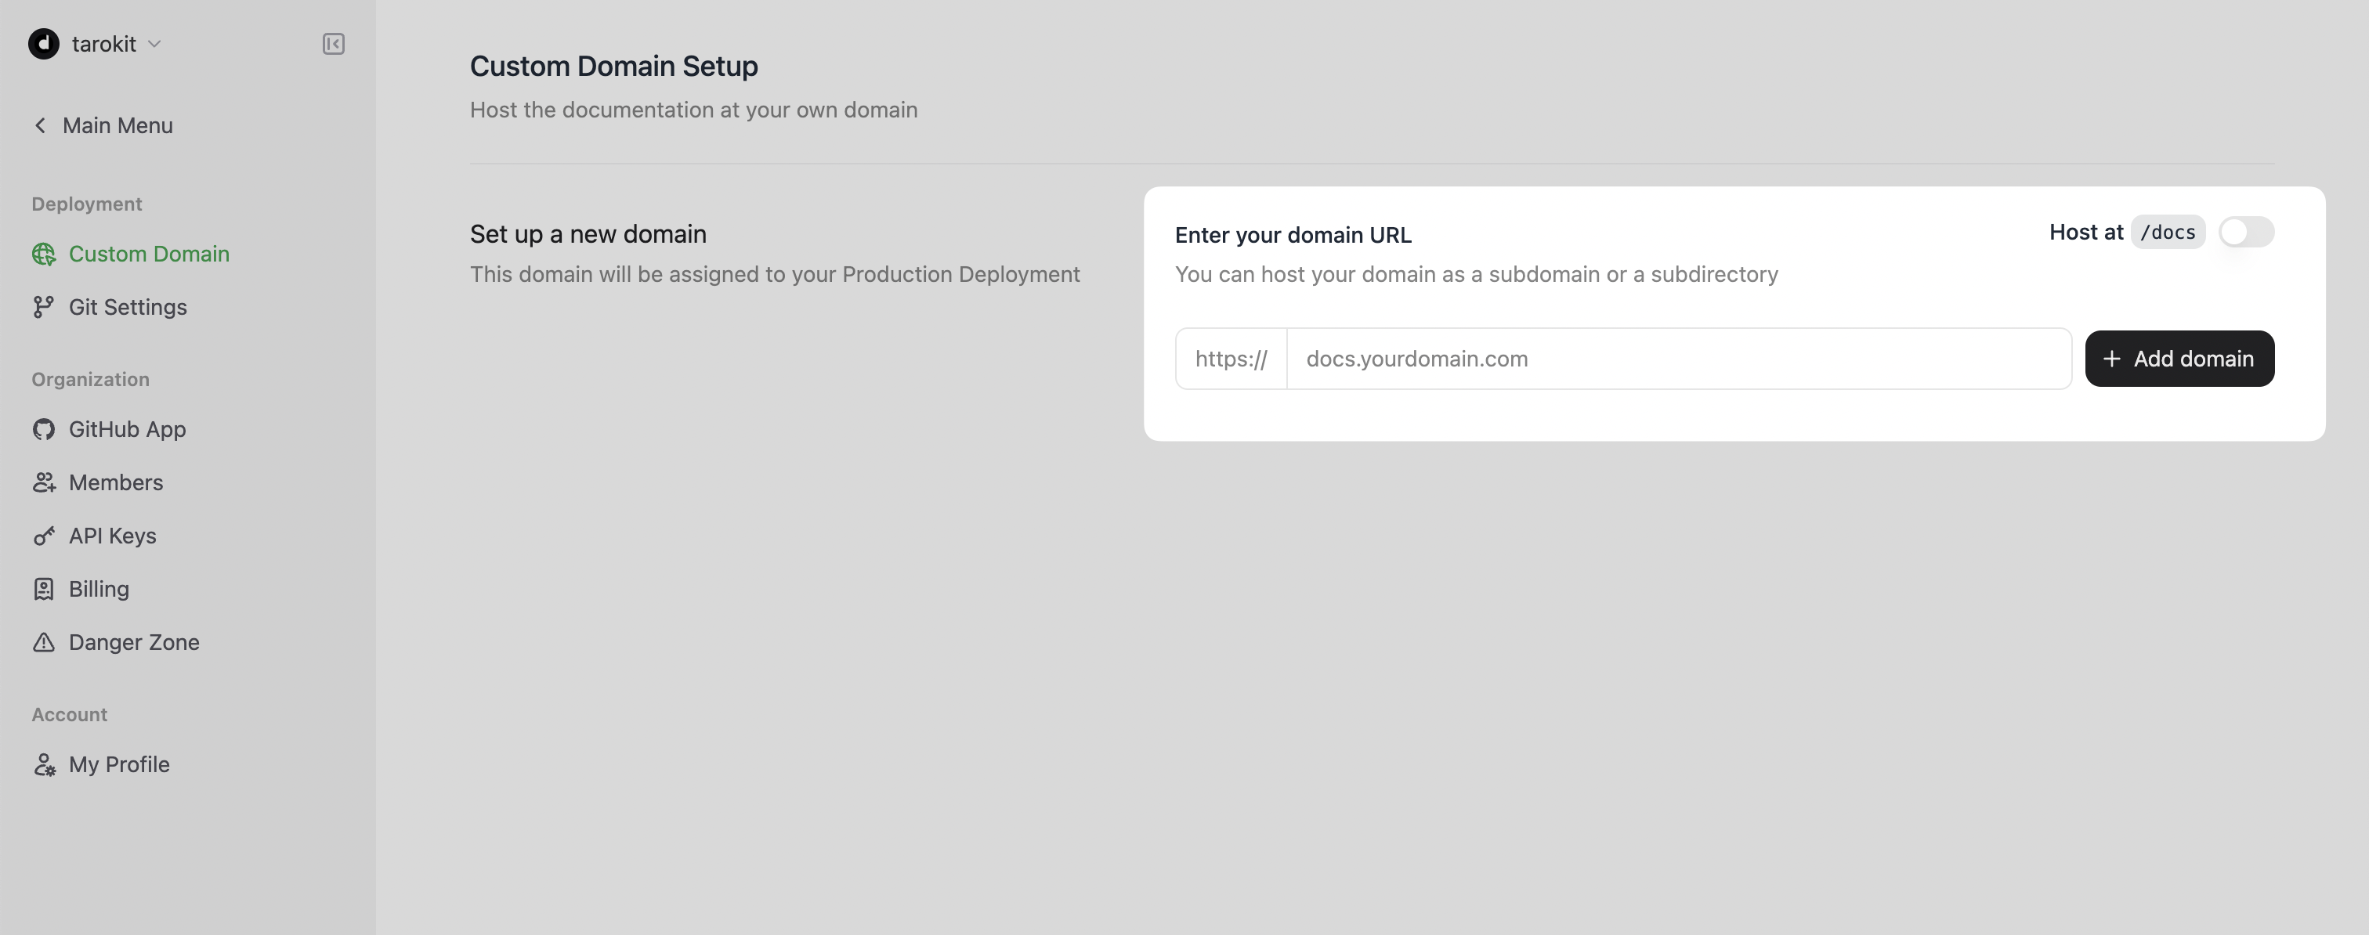
Task: Click the tarokit workspace logo avatar
Action: 43,43
